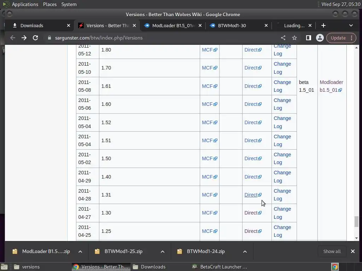
Task: Select the 2011-05-08 date cell
Action: coord(88,86)
